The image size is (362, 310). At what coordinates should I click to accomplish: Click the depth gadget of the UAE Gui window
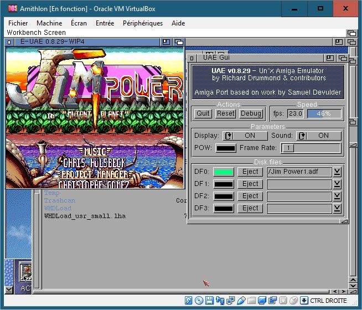343,58
